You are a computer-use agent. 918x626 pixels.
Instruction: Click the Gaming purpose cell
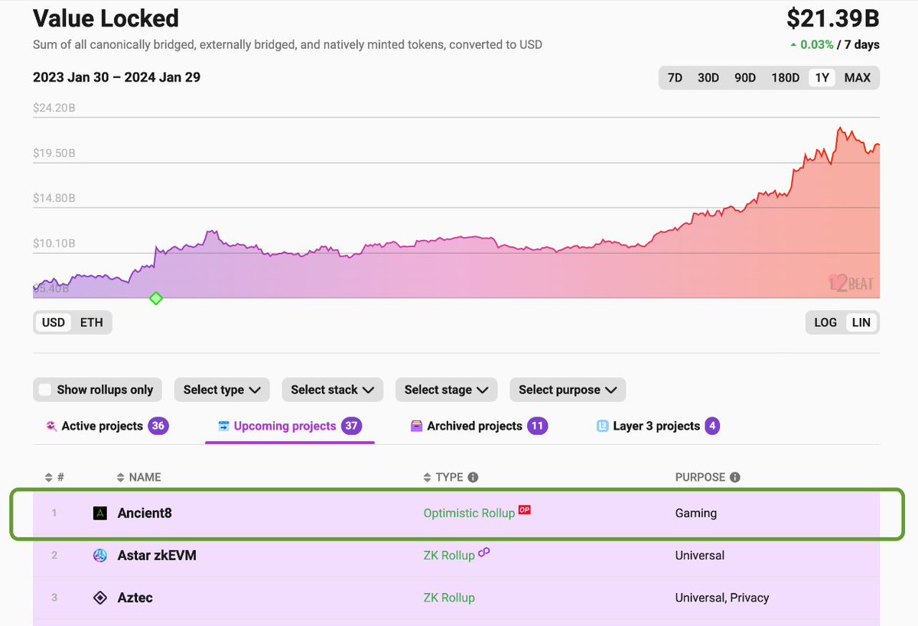[696, 514]
